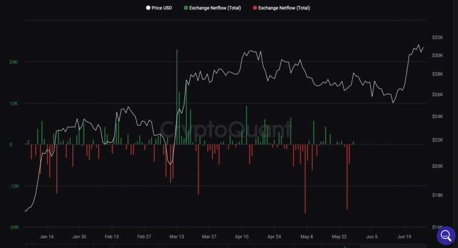Viewport: 458px width, 248px height.
Task: Select the Feb 27 date axis label
Action: pos(145,237)
